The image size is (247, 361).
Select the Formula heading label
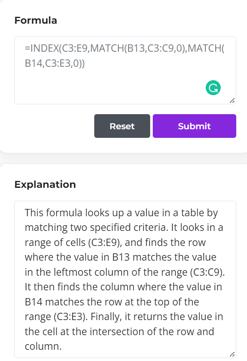coord(36,20)
